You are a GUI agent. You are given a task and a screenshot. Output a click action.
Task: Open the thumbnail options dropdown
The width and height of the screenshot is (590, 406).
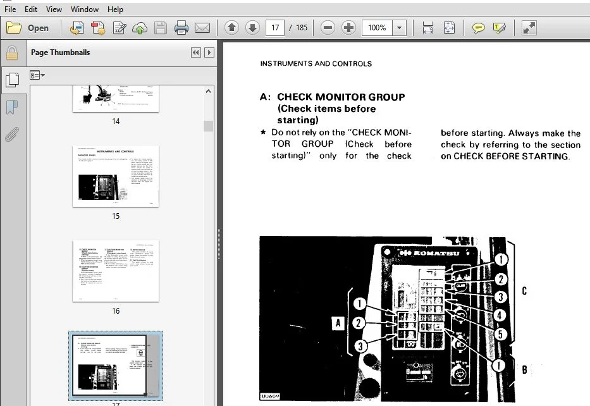tap(37, 75)
